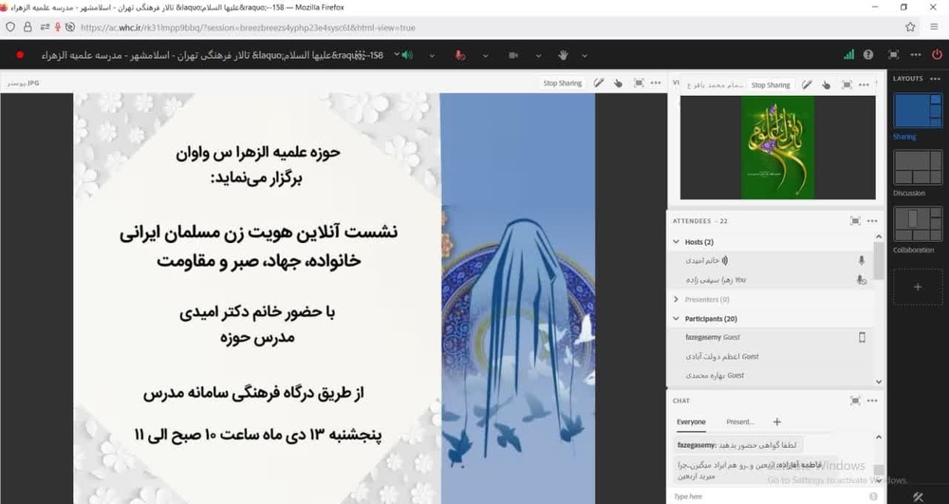Unmute the red microphone icon in top bar
949x504 pixels.
click(x=460, y=55)
